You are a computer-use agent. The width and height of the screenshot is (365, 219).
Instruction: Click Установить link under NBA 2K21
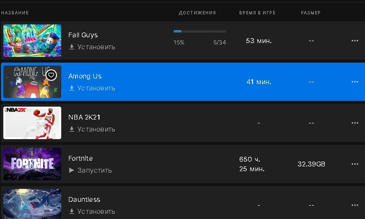96,129
